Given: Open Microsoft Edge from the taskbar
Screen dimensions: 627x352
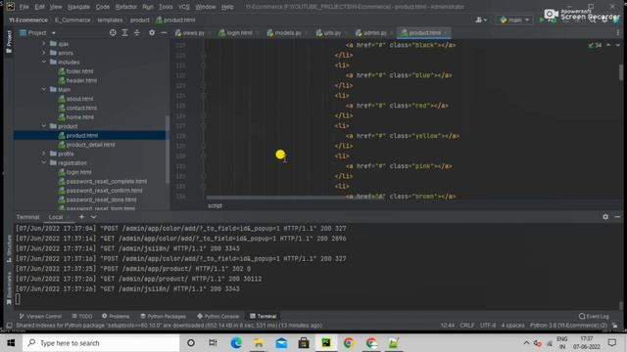Looking at the screenshot, I should (236, 343).
